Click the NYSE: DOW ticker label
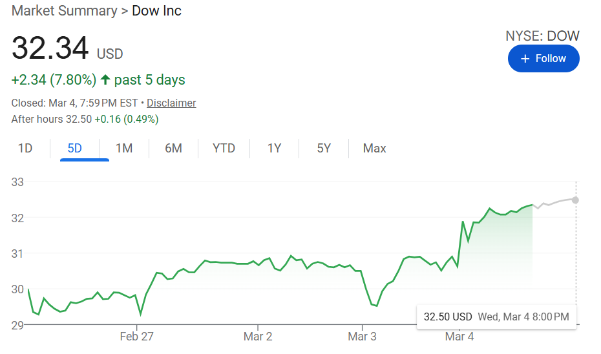The height and width of the screenshot is (354, 601). click(x=542, y=36)
